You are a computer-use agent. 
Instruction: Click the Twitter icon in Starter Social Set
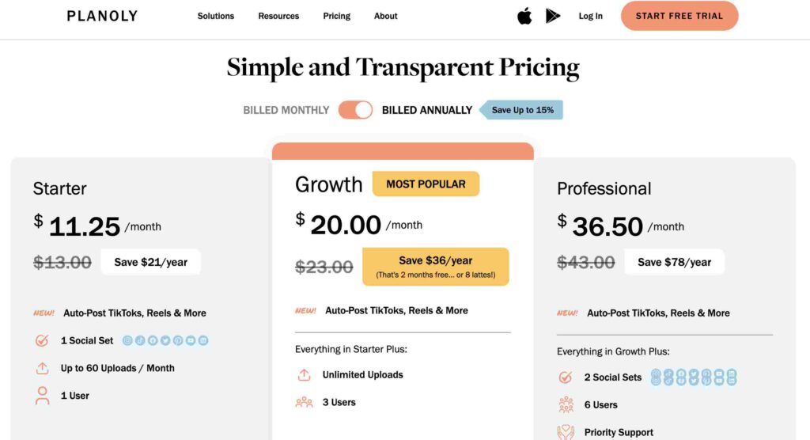point(165,340)
